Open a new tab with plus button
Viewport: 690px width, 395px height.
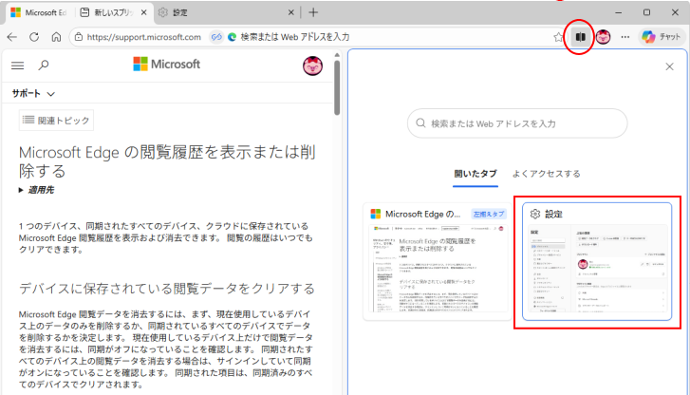coord(313,12)
